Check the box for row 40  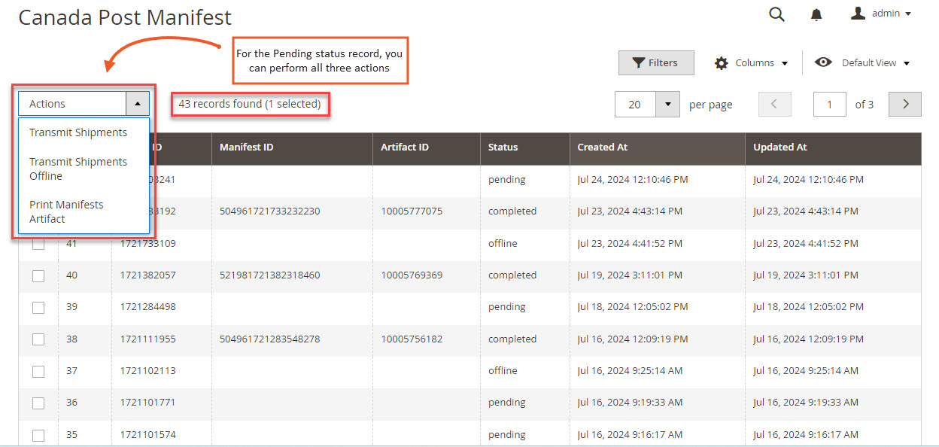pyautogui.click(x=38, y=275)
